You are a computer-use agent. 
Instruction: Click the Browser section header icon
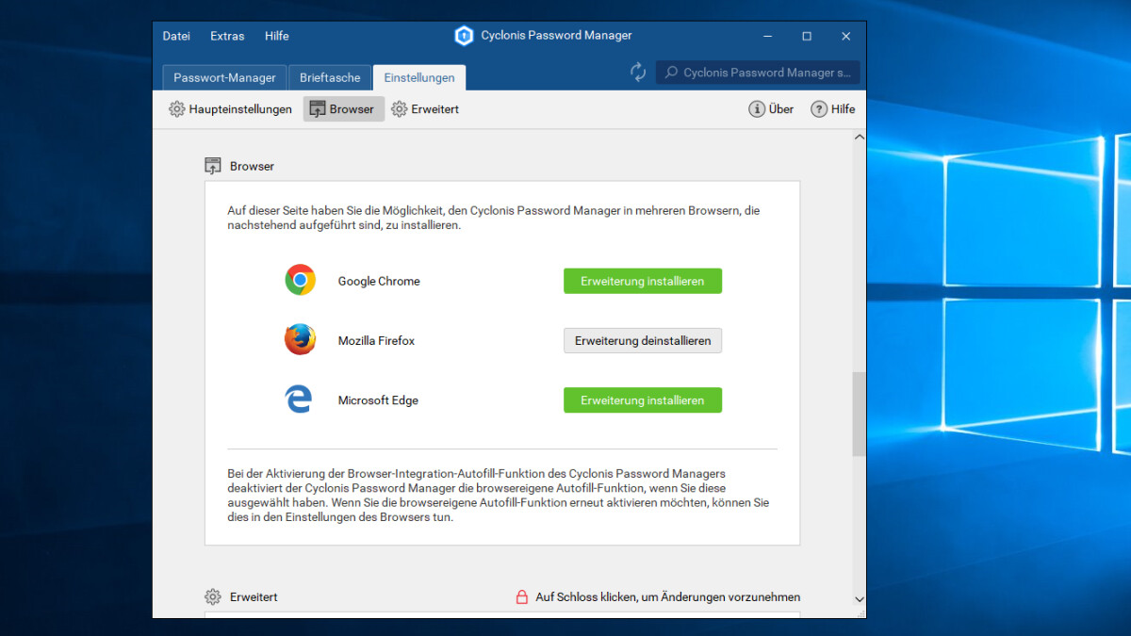coord(213,166)
